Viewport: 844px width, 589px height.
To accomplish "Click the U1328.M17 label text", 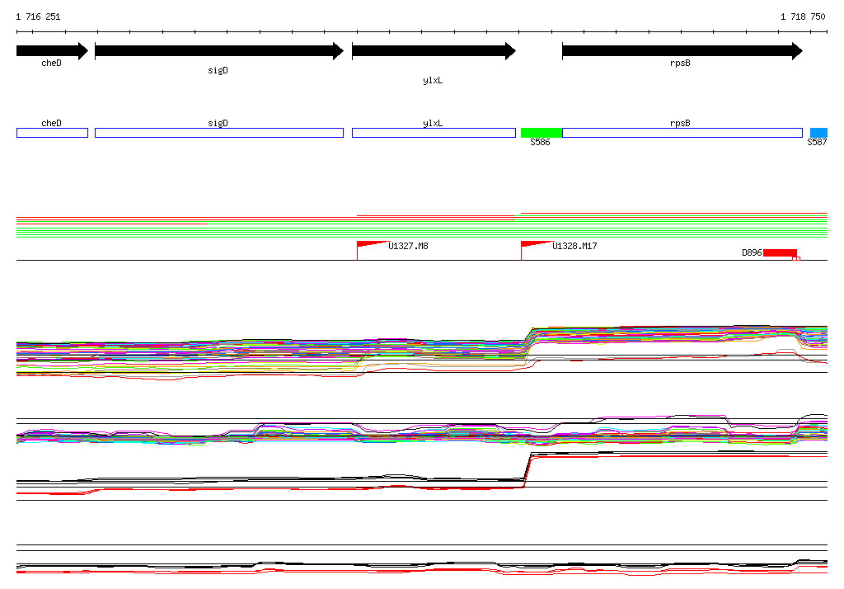I will click(574, 247).
